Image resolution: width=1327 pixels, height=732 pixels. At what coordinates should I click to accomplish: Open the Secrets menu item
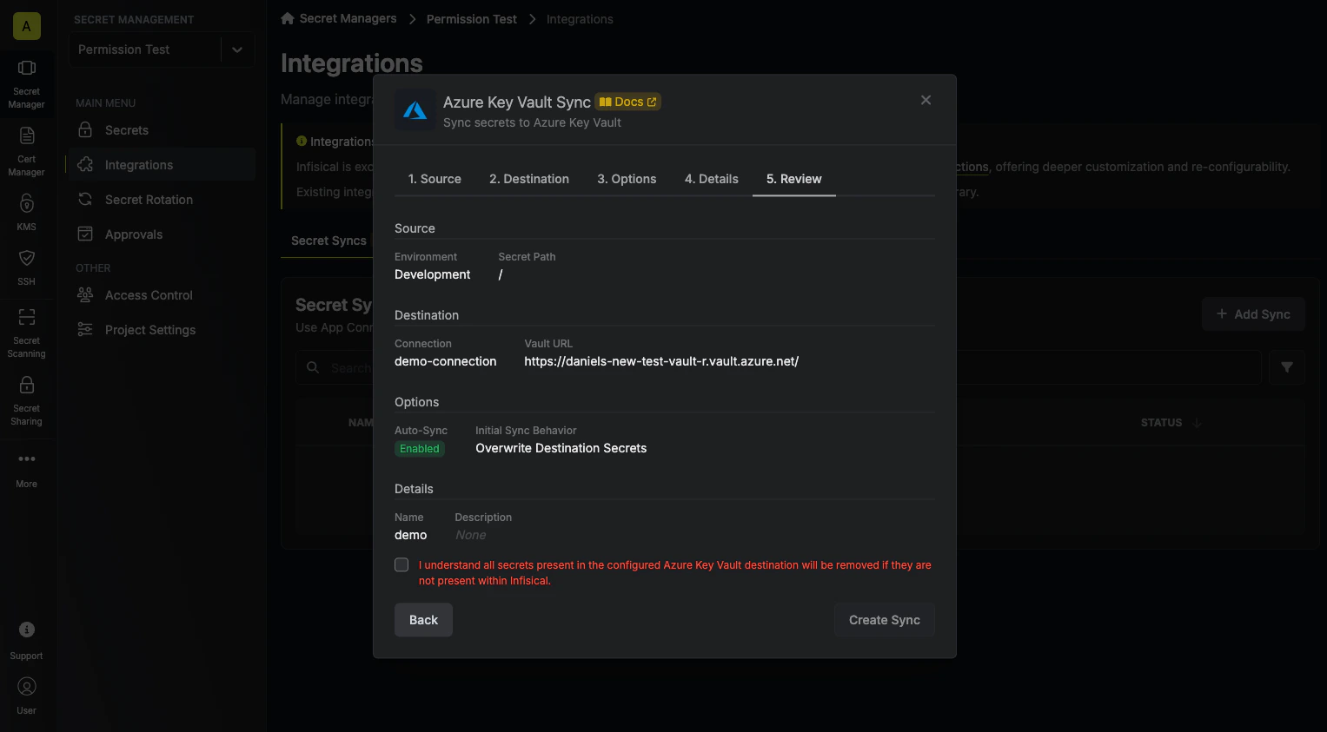click(162, 130)
